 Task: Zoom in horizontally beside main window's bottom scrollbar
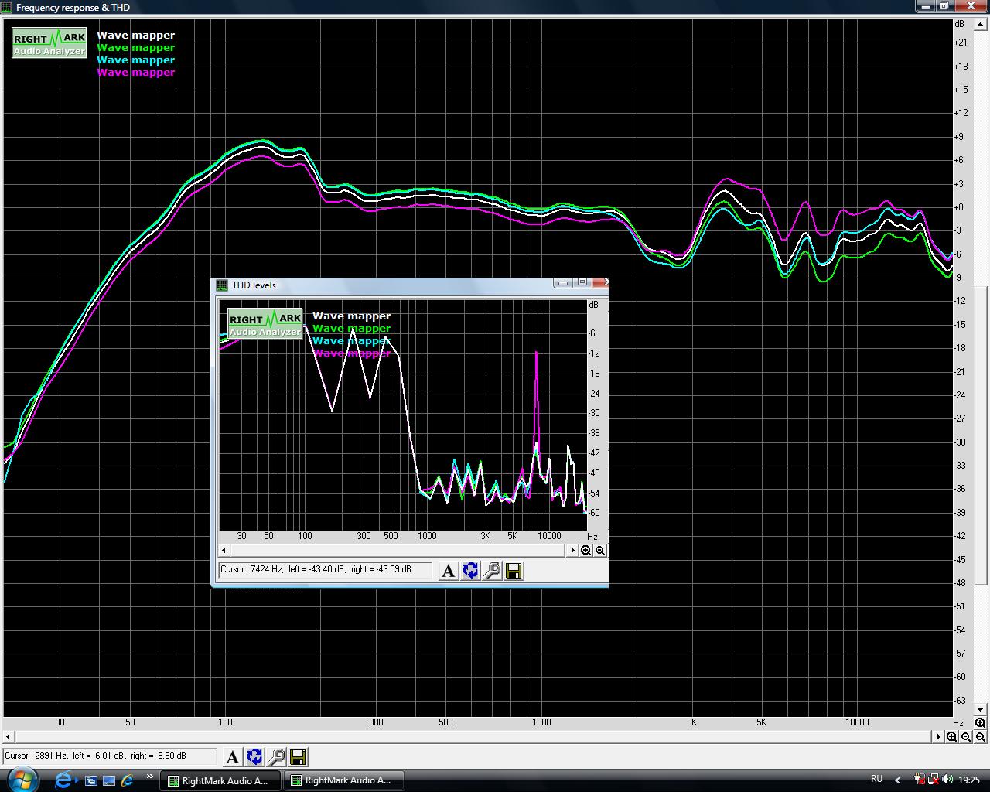[952, 737]
